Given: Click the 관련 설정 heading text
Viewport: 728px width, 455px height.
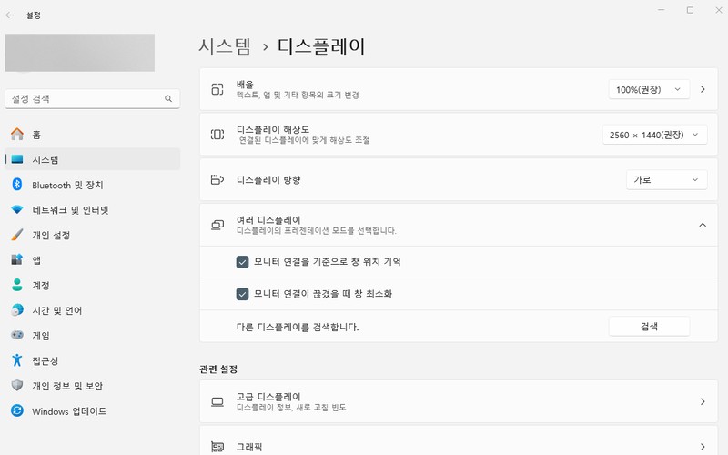Looking at the screenshot, I should [218, 369].
